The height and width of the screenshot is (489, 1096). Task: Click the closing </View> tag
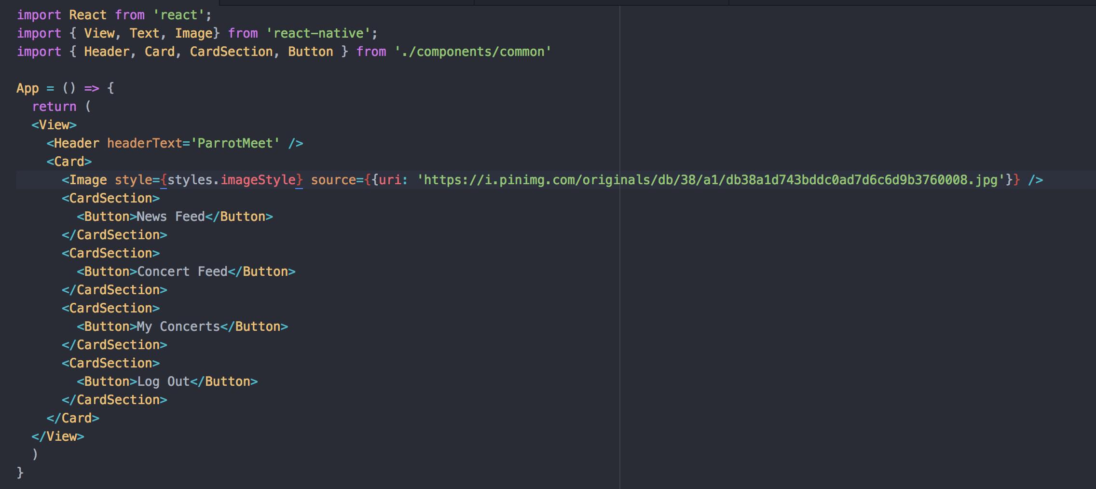pos(57,436)
